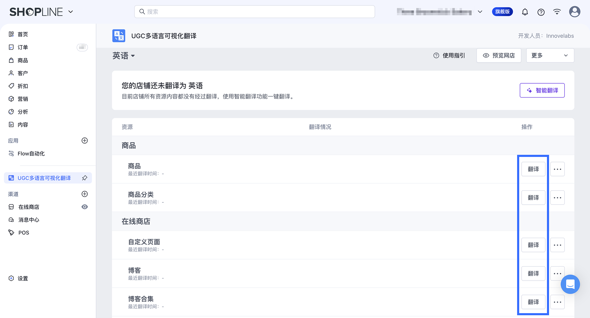Click the 您的店铺还未翻译为 英语 heading
590x318 pixels.
coord(162,85)
